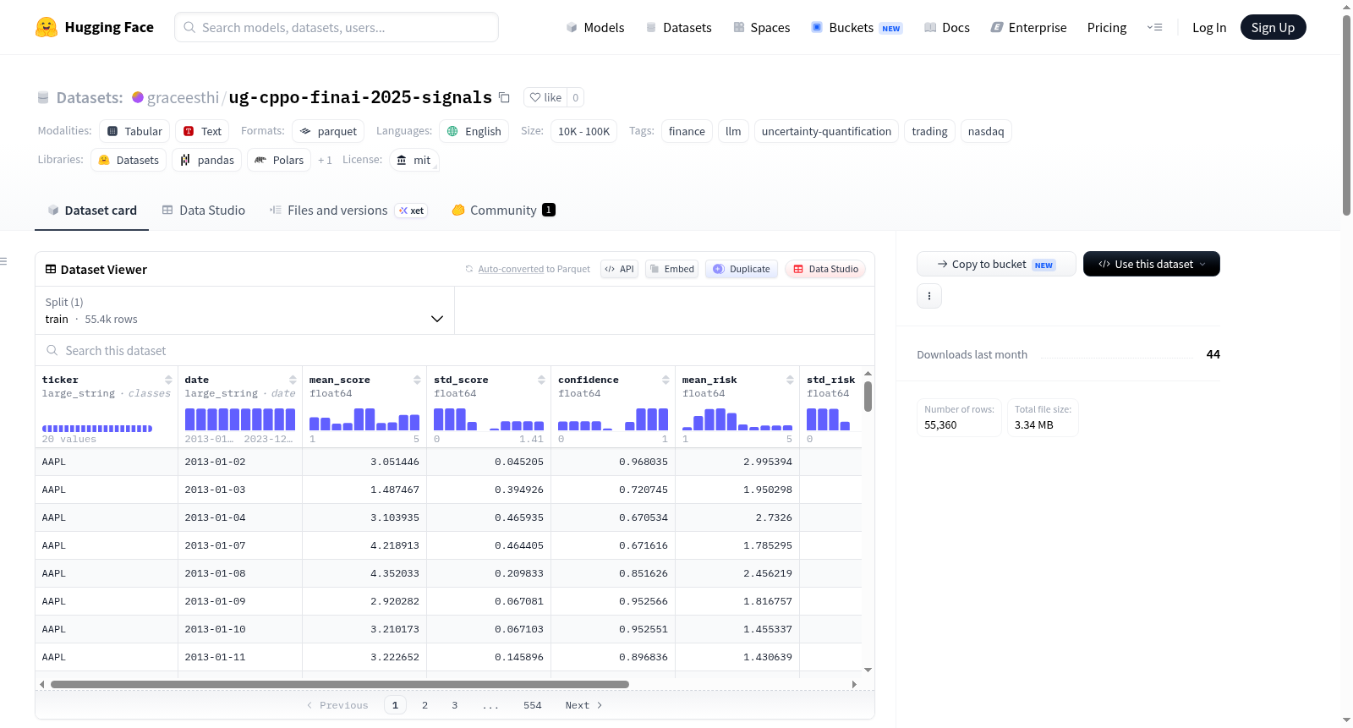Click the heart like button
Image resolution: width=1353 pixels, height=728 pixels.
pos(545,97)
